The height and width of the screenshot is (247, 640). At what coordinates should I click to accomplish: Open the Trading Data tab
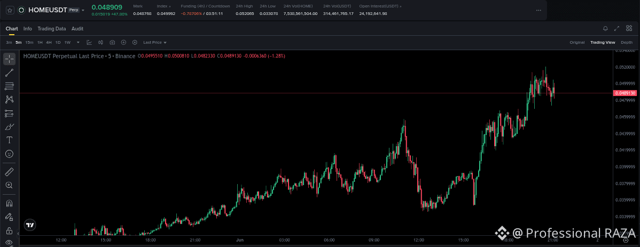pyautogui.click(x=52, y=28)
